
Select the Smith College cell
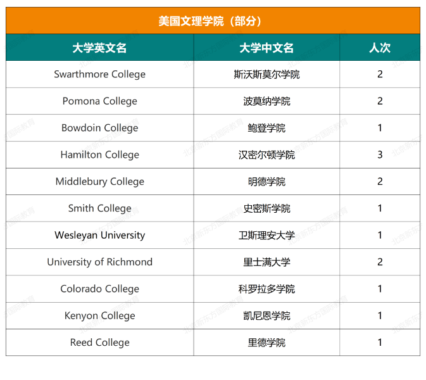[x=100, y=208]
